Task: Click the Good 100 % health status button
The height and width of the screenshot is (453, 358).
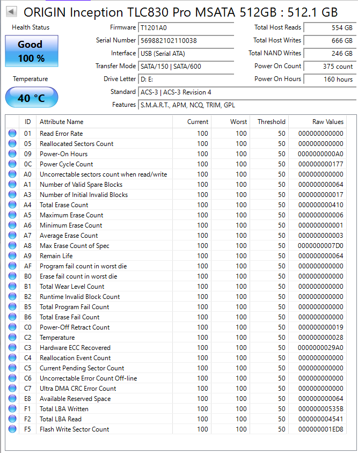Action: 32,51
